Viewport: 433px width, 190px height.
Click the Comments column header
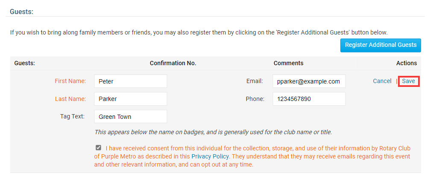click(288, 63)
